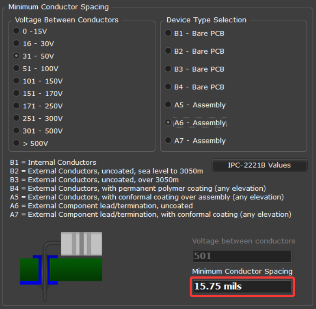Choose B2 - Bare PCB device type
Image resolution: width=316 pixels, height=309 pixels.
(x=168, y=51)
